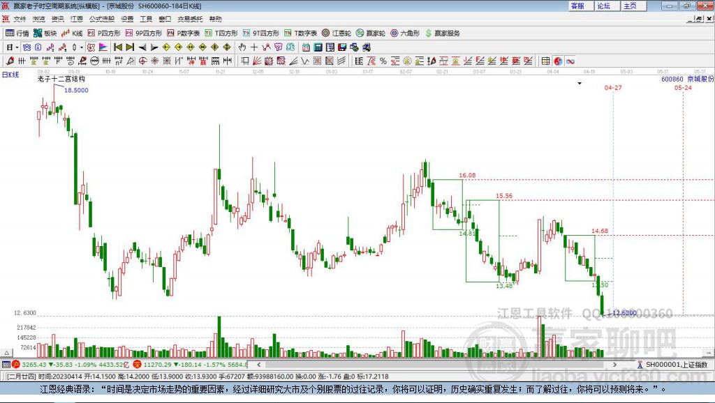The image size is (715, 403).
Task: Open the 板块 sector view
Action: [46, 33]
